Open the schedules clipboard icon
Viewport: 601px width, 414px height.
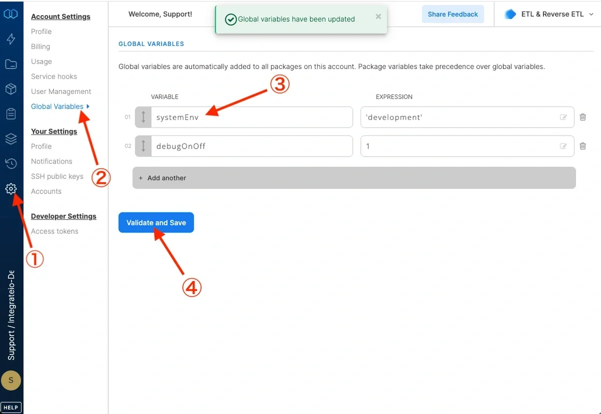[11, 113]
